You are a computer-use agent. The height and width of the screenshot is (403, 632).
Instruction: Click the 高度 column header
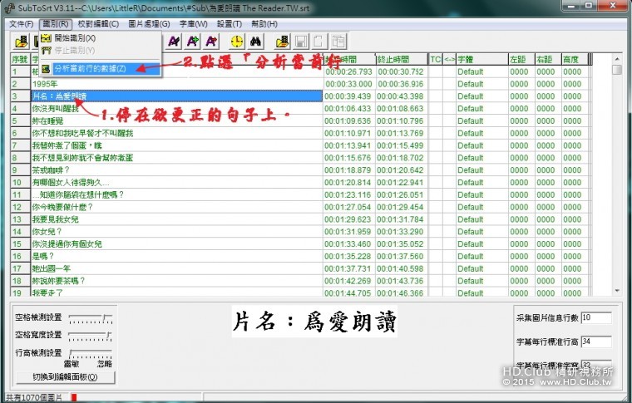pyautogui.click(x=575, y=60)
